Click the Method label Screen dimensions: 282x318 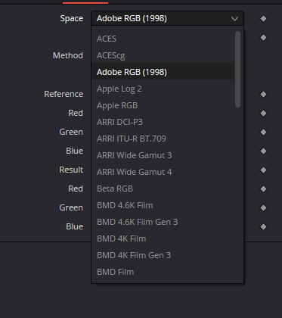click(x=68, y=55)
